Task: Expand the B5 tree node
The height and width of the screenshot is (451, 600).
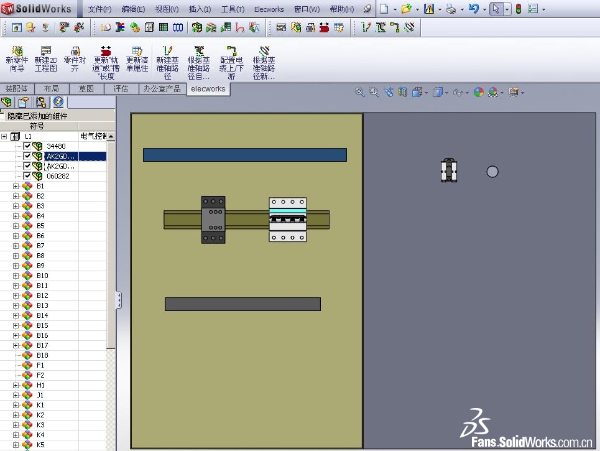Action: pos(16,226)
